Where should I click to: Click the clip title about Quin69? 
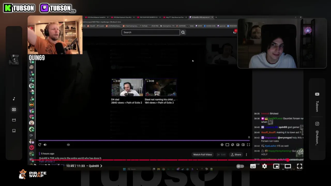click(70, 158)
